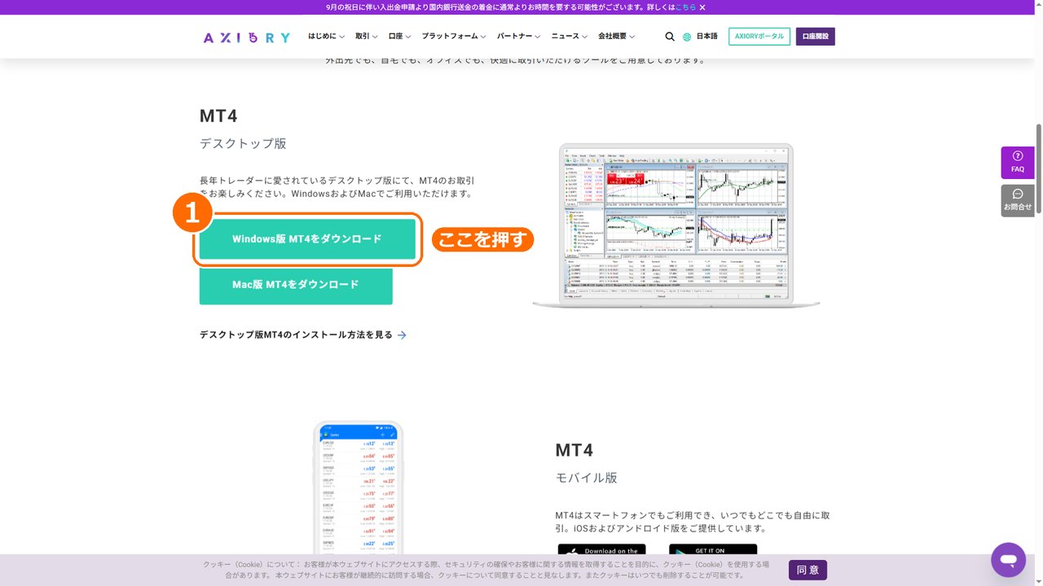Expand the 会社概要 menu
The image size is (1043, 586).
[616, 37]
